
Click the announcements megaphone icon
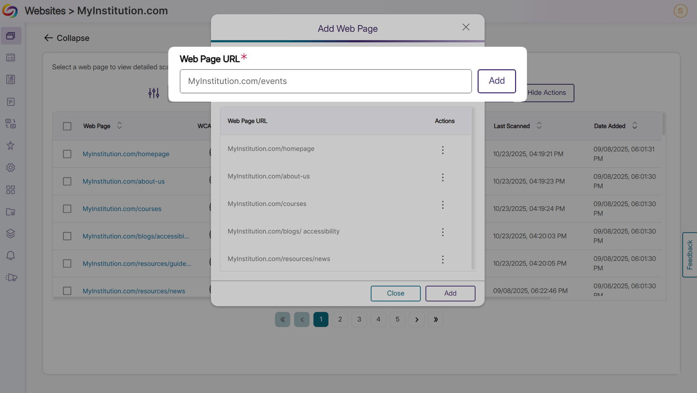[x=11, y=277]
